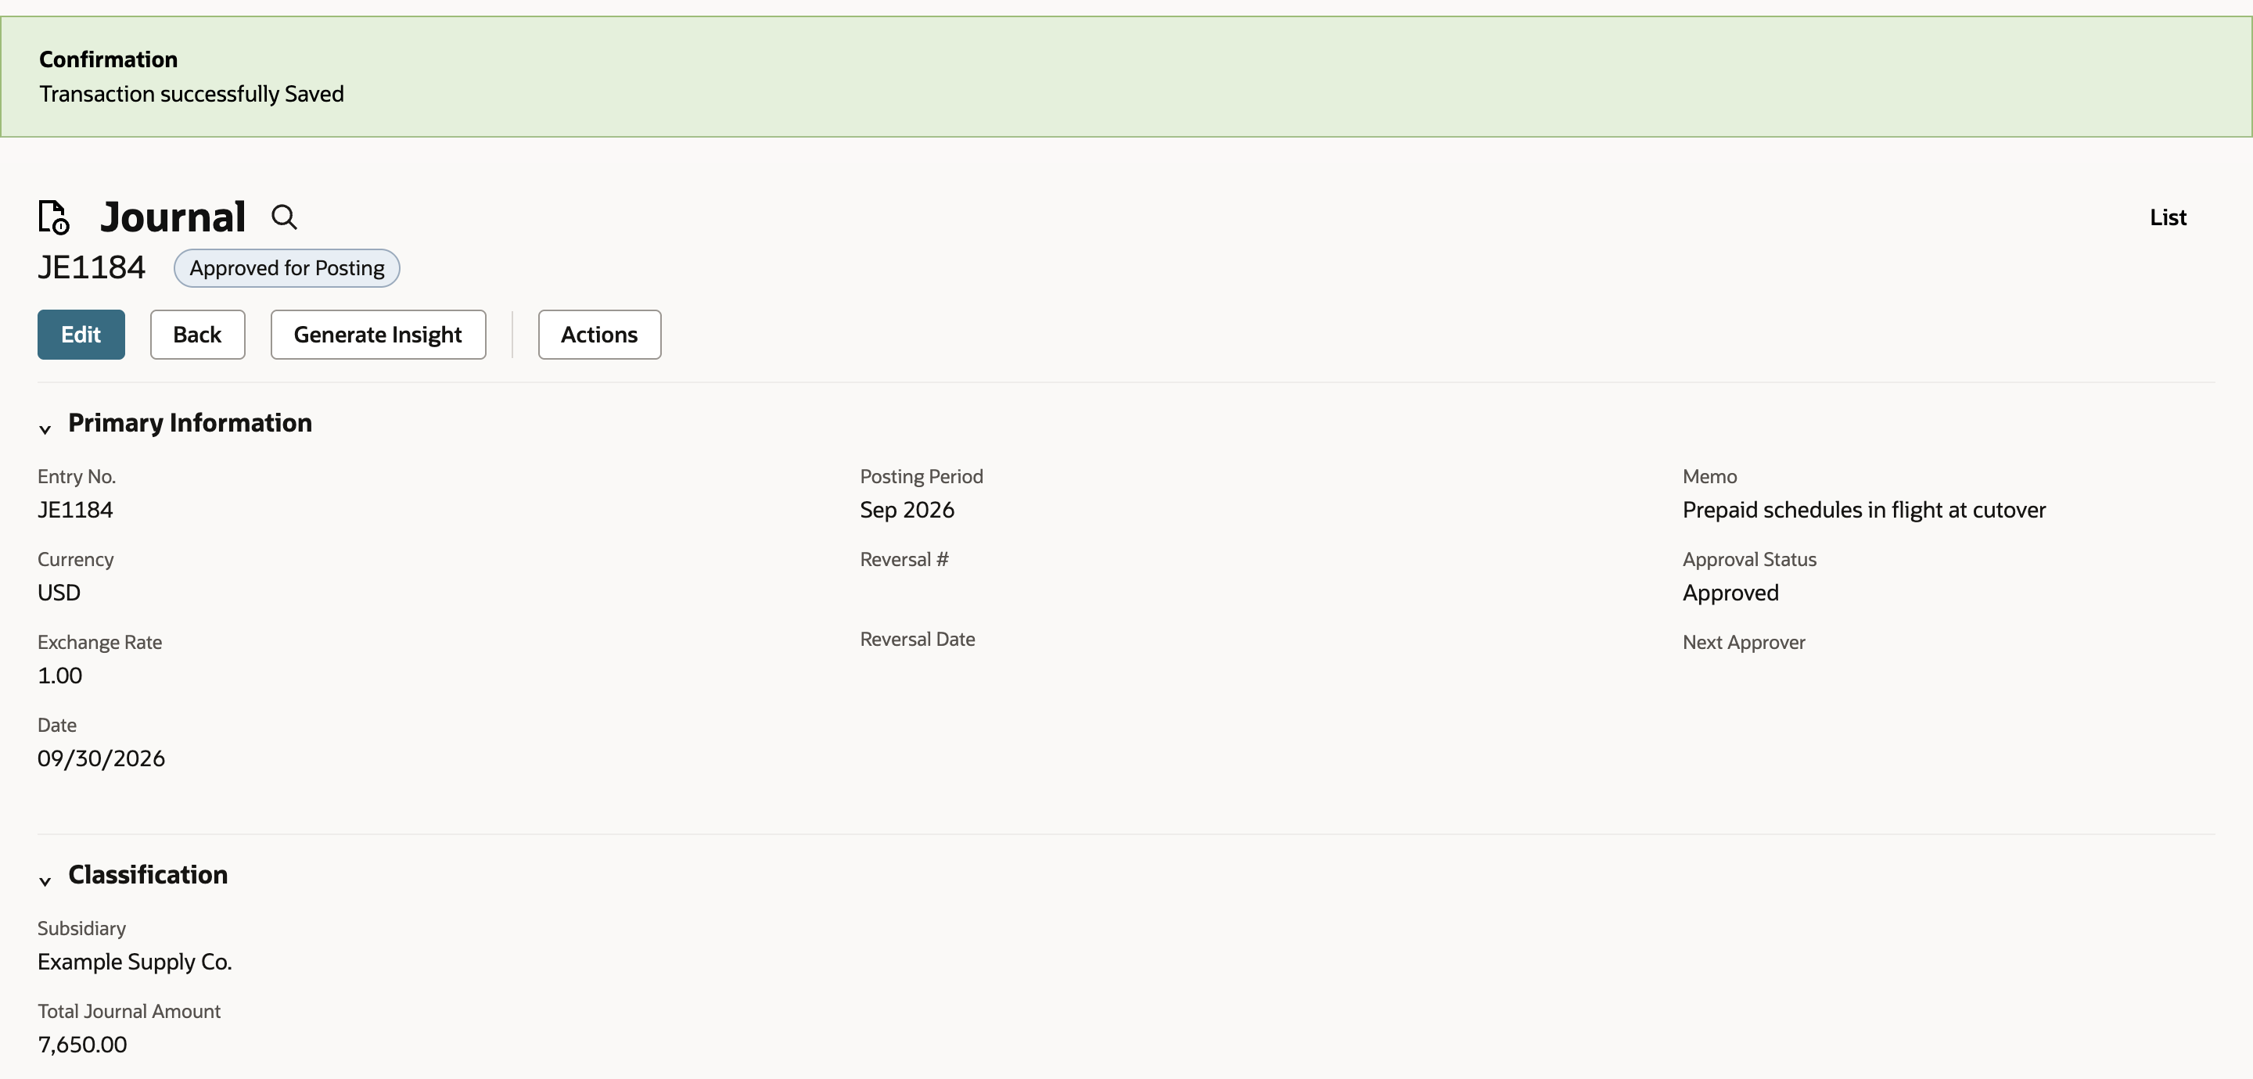Screen dimensions: 2253x1079
Task: Select the JE1184 heading below Journal
Action: [92, 267]
